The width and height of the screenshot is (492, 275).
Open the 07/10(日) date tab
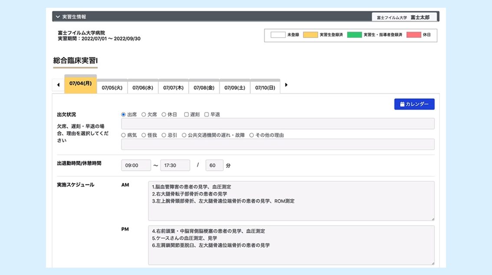click(265, 87)
